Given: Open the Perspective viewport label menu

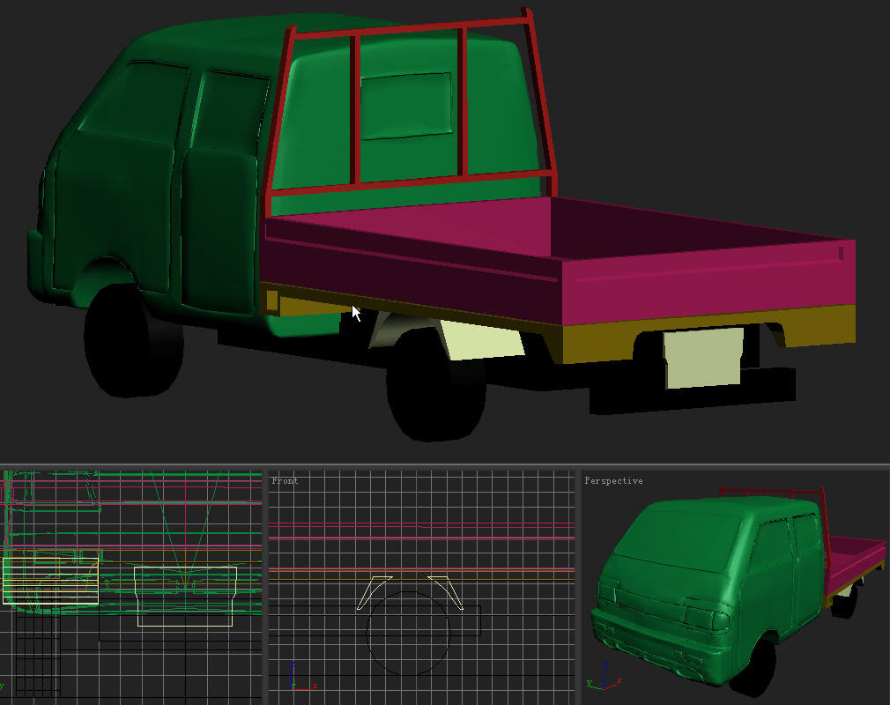Looking at the screenshot, I should pos(613,481).
